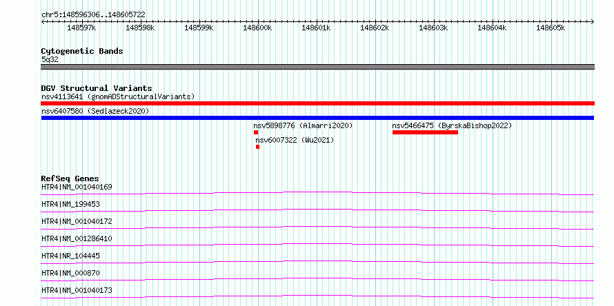Click the 148605k ruler tick label

[x=551, y=28]
